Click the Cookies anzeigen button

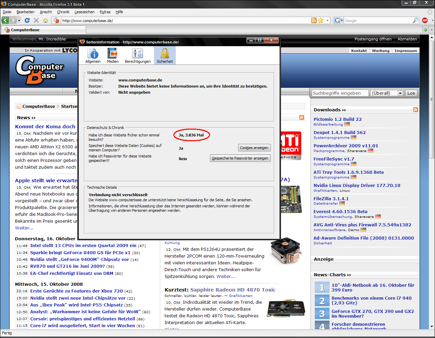coord(254,148)
